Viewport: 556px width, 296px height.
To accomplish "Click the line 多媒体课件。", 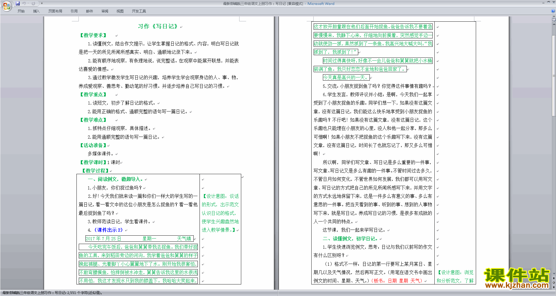I will point(101,154).
